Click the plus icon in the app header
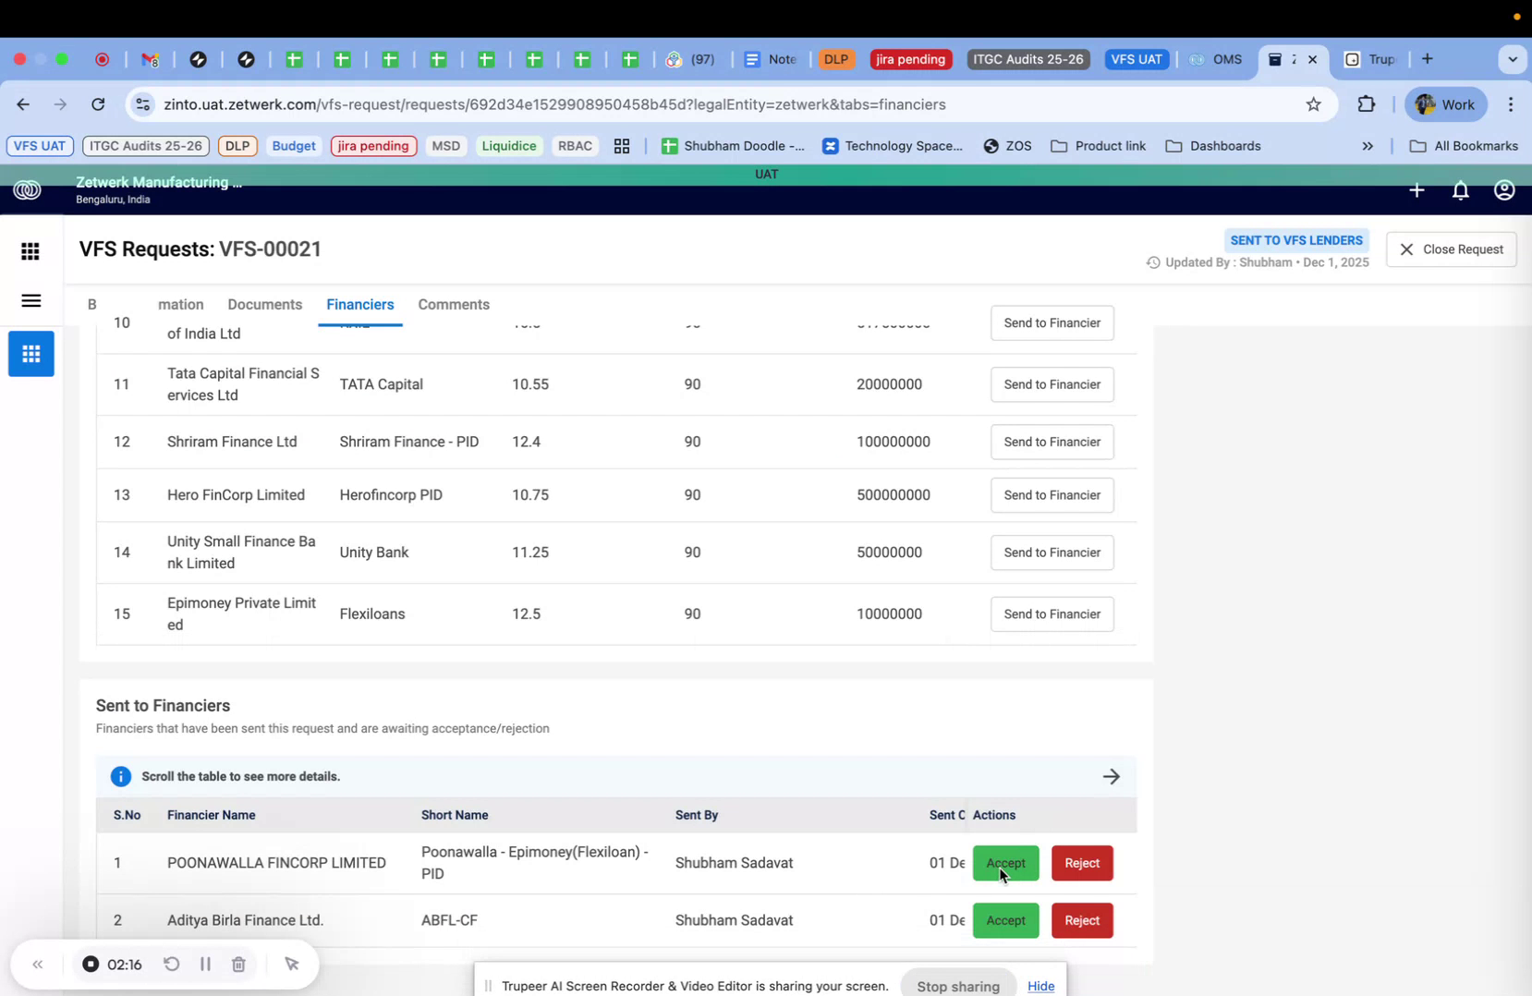This screenshot has height=996, width=1532. (x=1416, y=190)
